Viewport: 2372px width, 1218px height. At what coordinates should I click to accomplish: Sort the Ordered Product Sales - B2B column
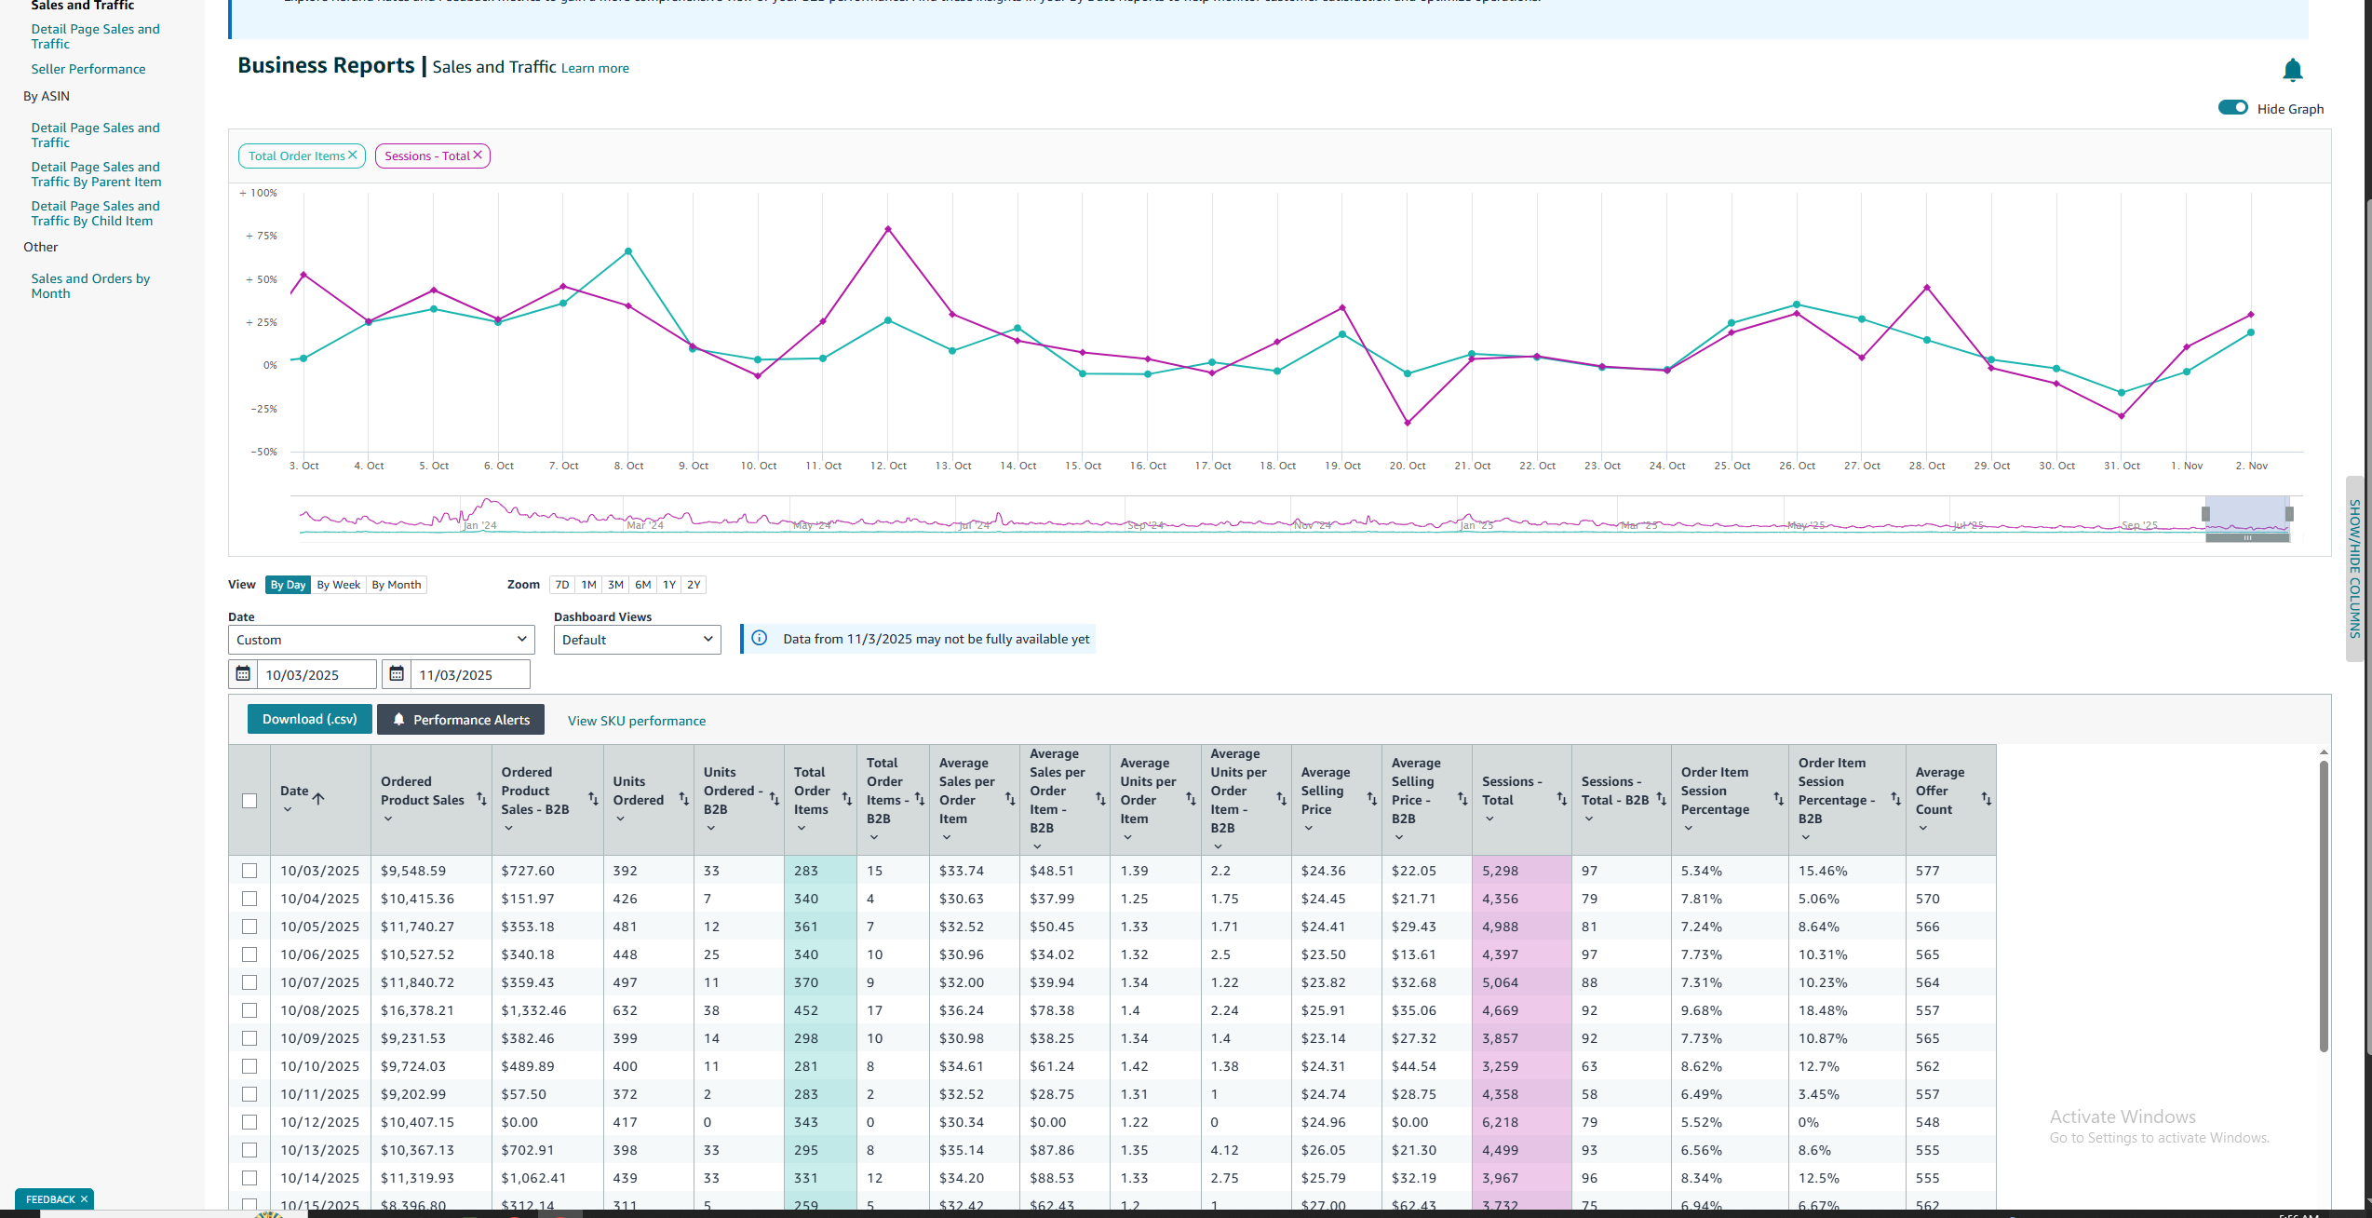click(592, 799)
